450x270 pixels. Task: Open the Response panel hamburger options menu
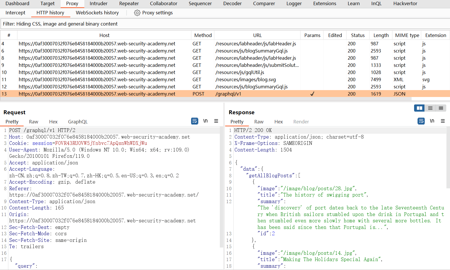click(443, 121)
